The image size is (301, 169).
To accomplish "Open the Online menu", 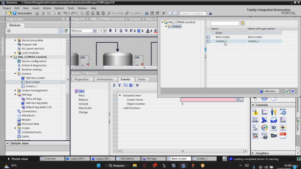I will pos(47,8).
